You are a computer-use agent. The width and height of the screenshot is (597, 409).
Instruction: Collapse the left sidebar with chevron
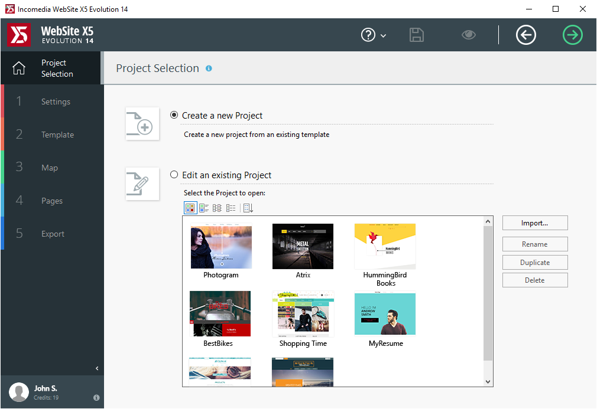click(x=98, y=368)
